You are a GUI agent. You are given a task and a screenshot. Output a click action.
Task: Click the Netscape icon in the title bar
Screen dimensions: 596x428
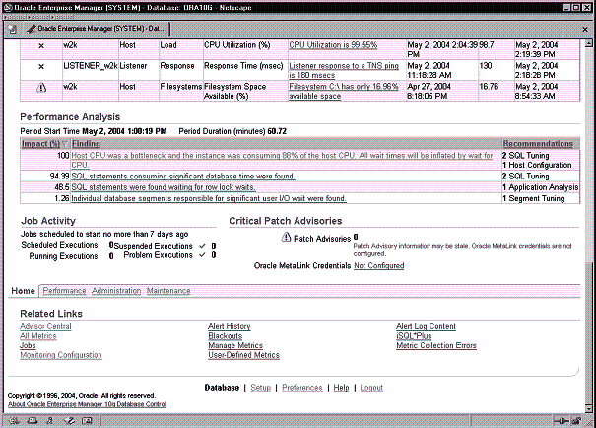[x=7, y=7]
